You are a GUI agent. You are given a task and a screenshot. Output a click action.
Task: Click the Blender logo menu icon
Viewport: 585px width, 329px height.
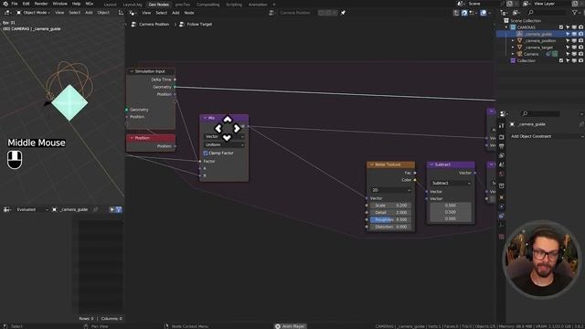5,4
